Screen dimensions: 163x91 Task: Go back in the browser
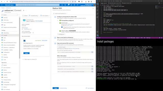pyautogui.click(x=2, y=2)
